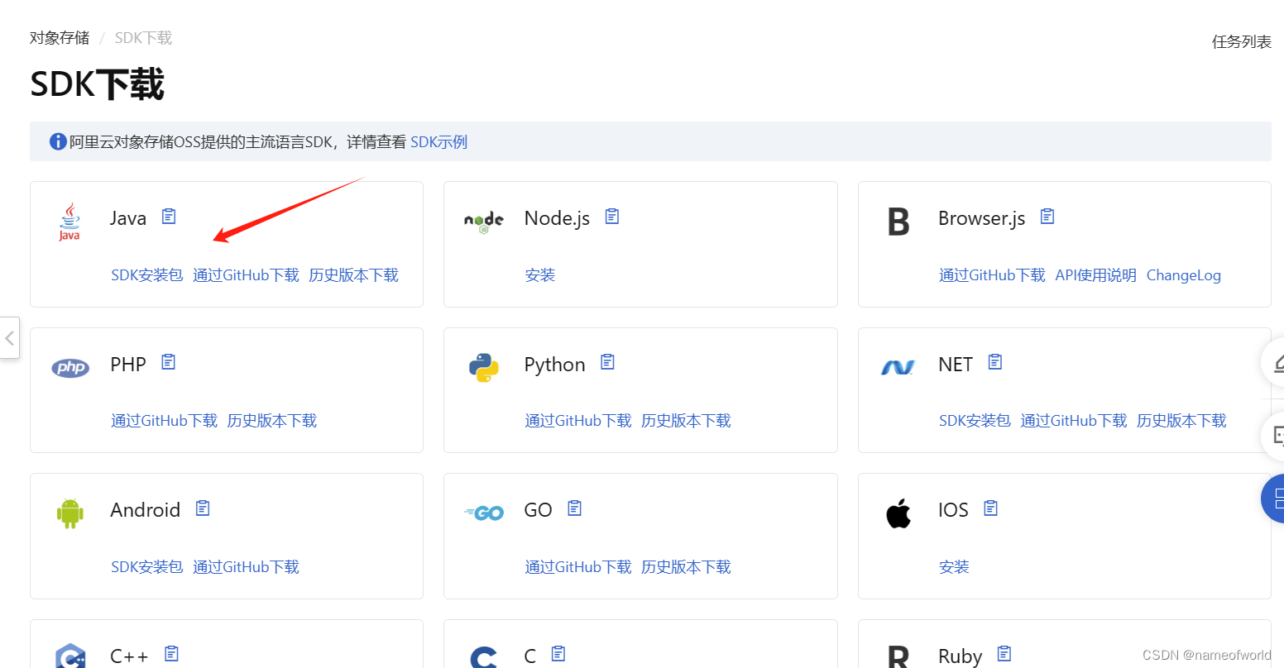The height and width of the screenshot is (668, 1284).
Task: Download NET SDK安装包
Action: (975, 421)
